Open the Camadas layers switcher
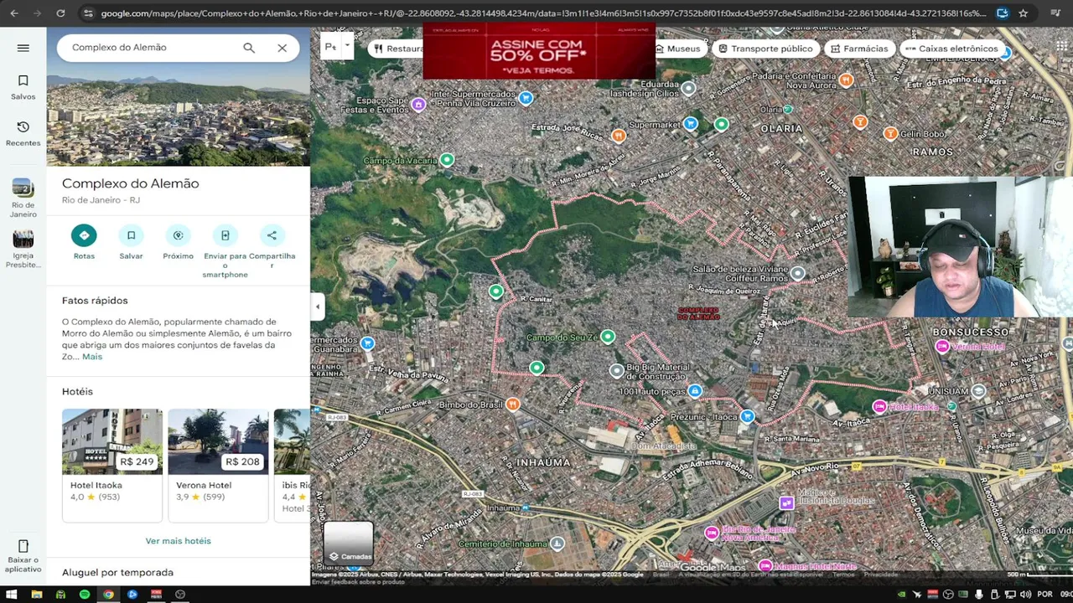 pyautogui.click(x=349, y=544)
